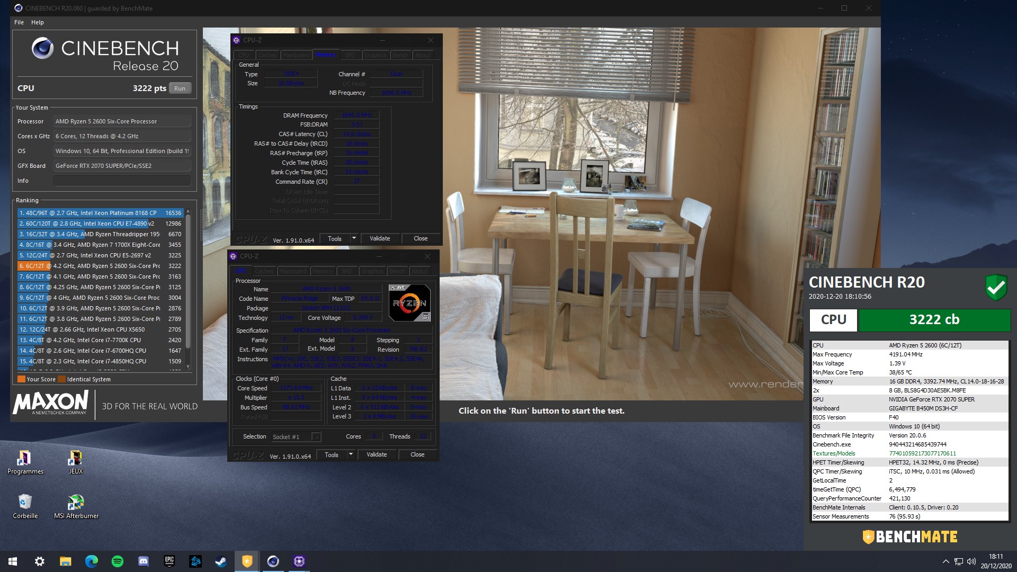Click the green 3222 cb score bar
Screen dimensions: 1017x572
[934, 320]
